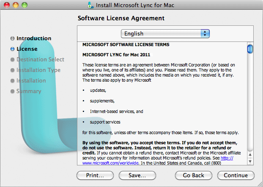Viewport: 263px width, 187px height.
Task: Select the Installation step label
Action: 31,80
